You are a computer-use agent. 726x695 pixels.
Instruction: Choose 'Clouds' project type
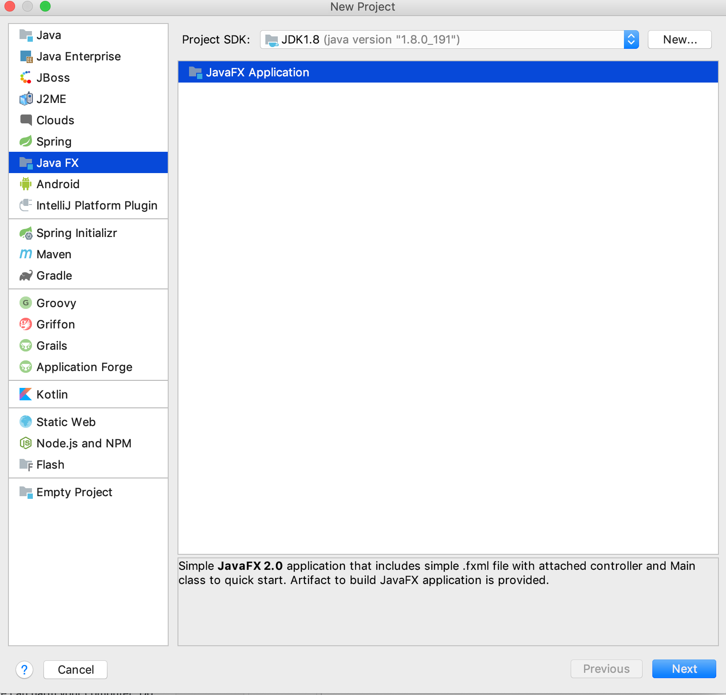point(88,120)
